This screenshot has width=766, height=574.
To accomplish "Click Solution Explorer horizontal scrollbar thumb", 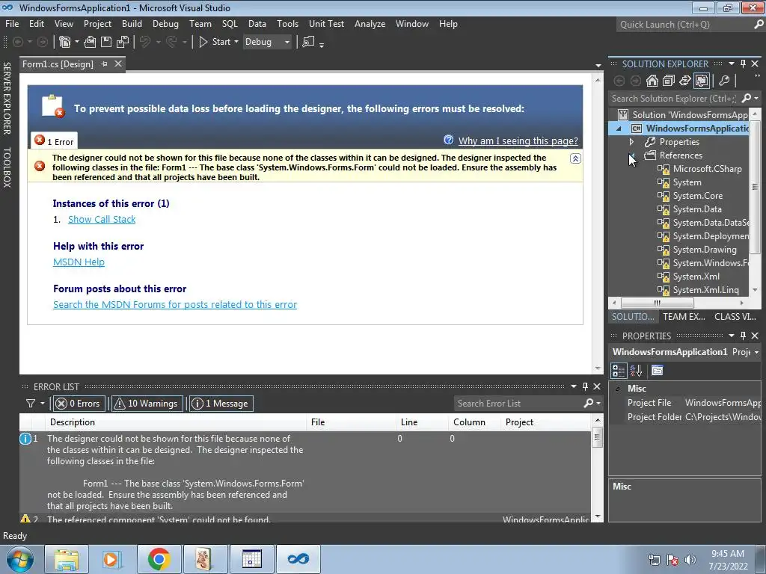I will (x=657, y=303).
